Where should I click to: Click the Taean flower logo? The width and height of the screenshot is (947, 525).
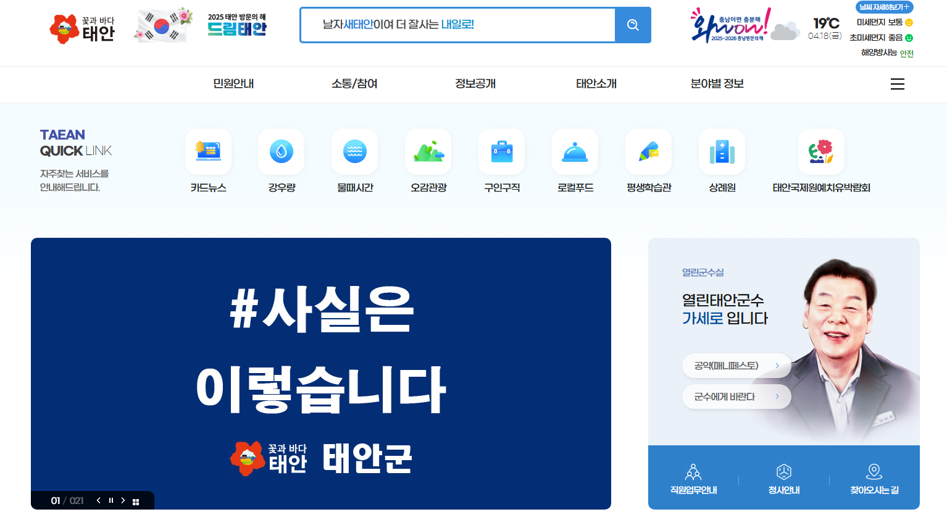point(82,28)
